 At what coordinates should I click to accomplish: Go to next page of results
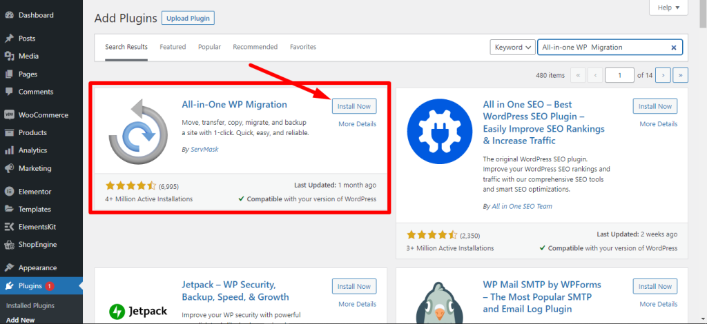[663, 75]
